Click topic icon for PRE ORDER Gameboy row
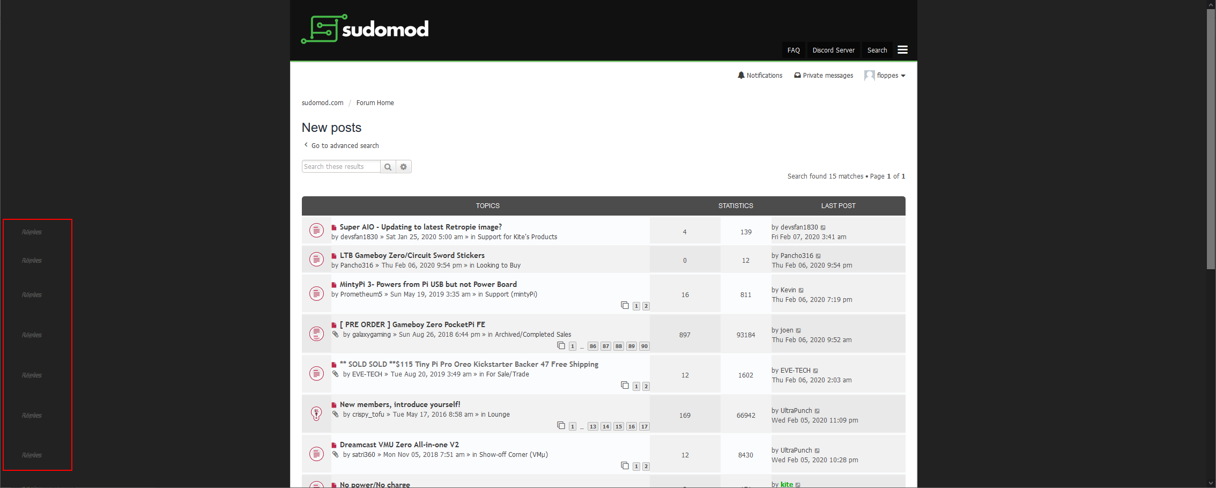Viewport: 1216px width, 488px height. click(316, 334)
